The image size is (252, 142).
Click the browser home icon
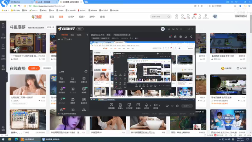pyautogui.click(x=25, y=6)
